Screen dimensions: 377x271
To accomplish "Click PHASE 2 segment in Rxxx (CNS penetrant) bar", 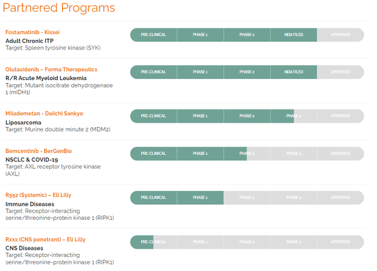I will [x=247, y=242].
